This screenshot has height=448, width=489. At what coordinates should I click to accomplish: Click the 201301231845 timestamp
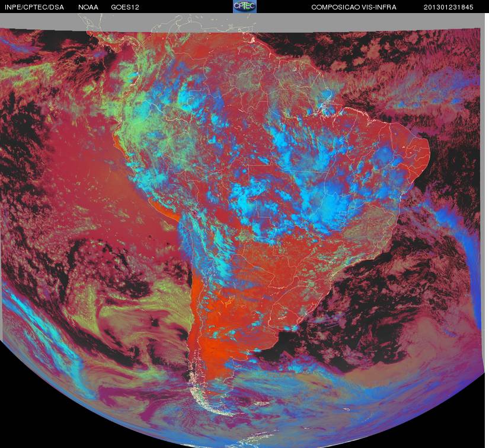[x=449, y=7]
